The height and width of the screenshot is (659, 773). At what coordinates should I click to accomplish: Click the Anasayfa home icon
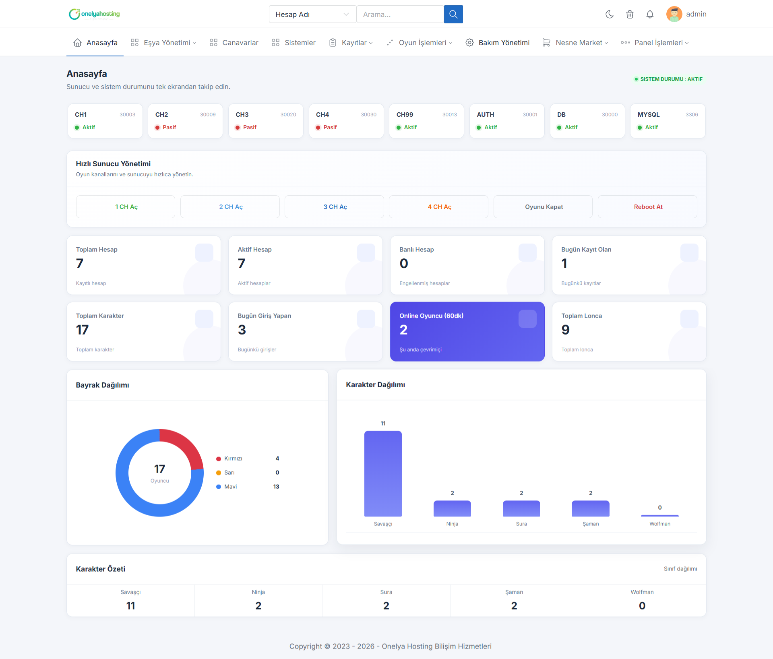(x=77, y=43)
